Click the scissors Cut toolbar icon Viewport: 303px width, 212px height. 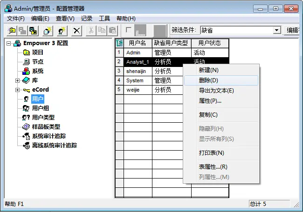[x=91, y=30]
